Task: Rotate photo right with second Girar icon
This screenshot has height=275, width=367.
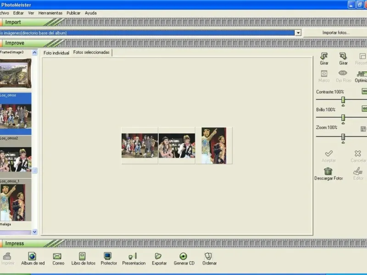Action: pos(343,56)
